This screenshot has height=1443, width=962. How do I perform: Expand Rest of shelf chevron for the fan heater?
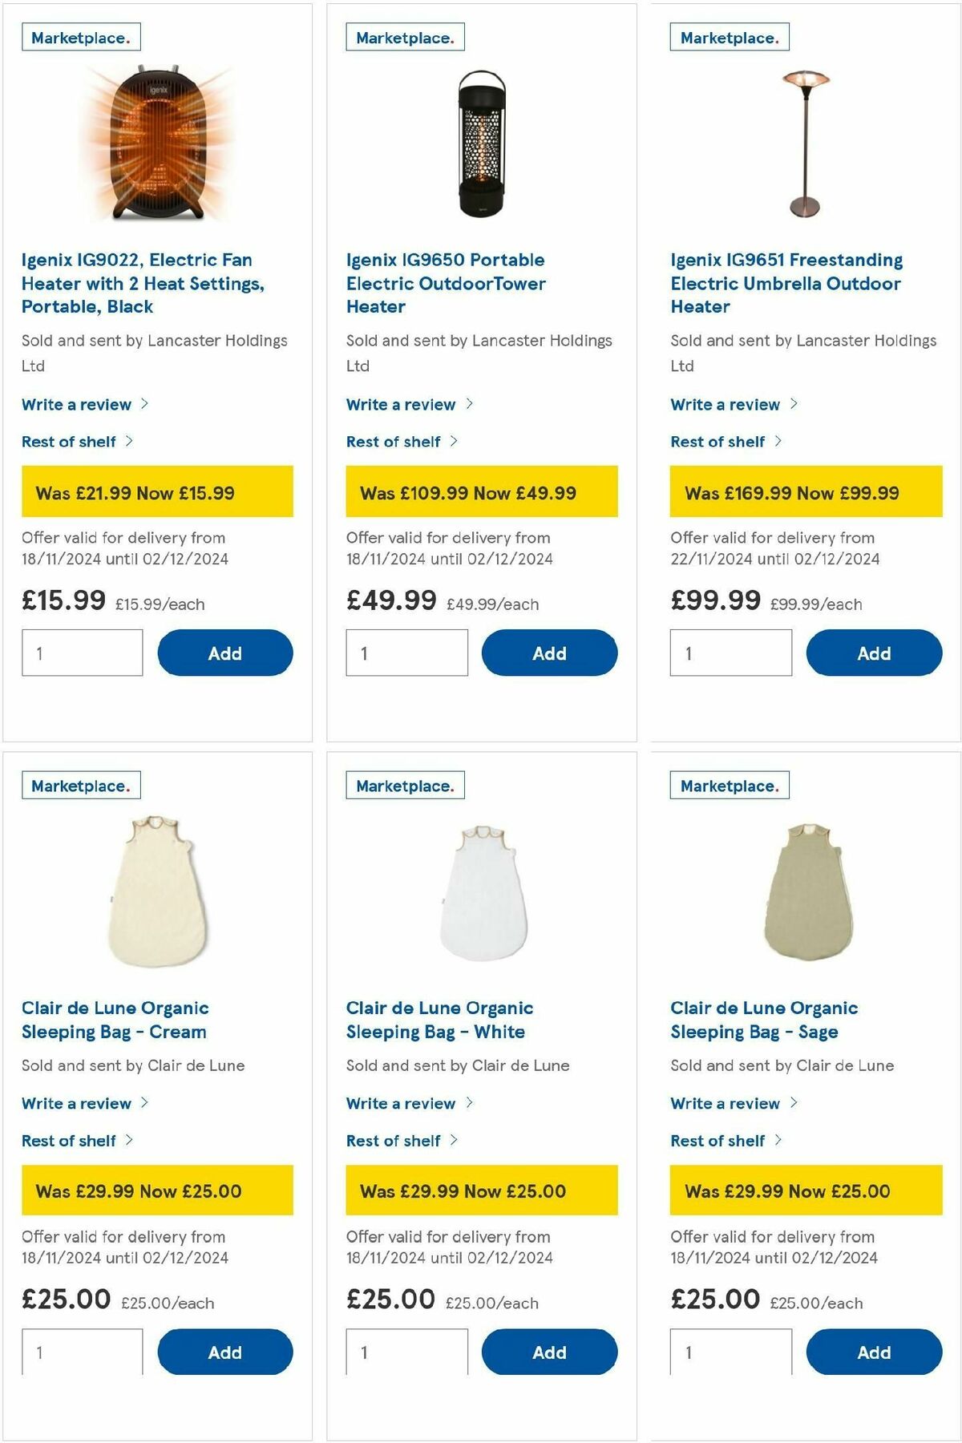[131, 440]
